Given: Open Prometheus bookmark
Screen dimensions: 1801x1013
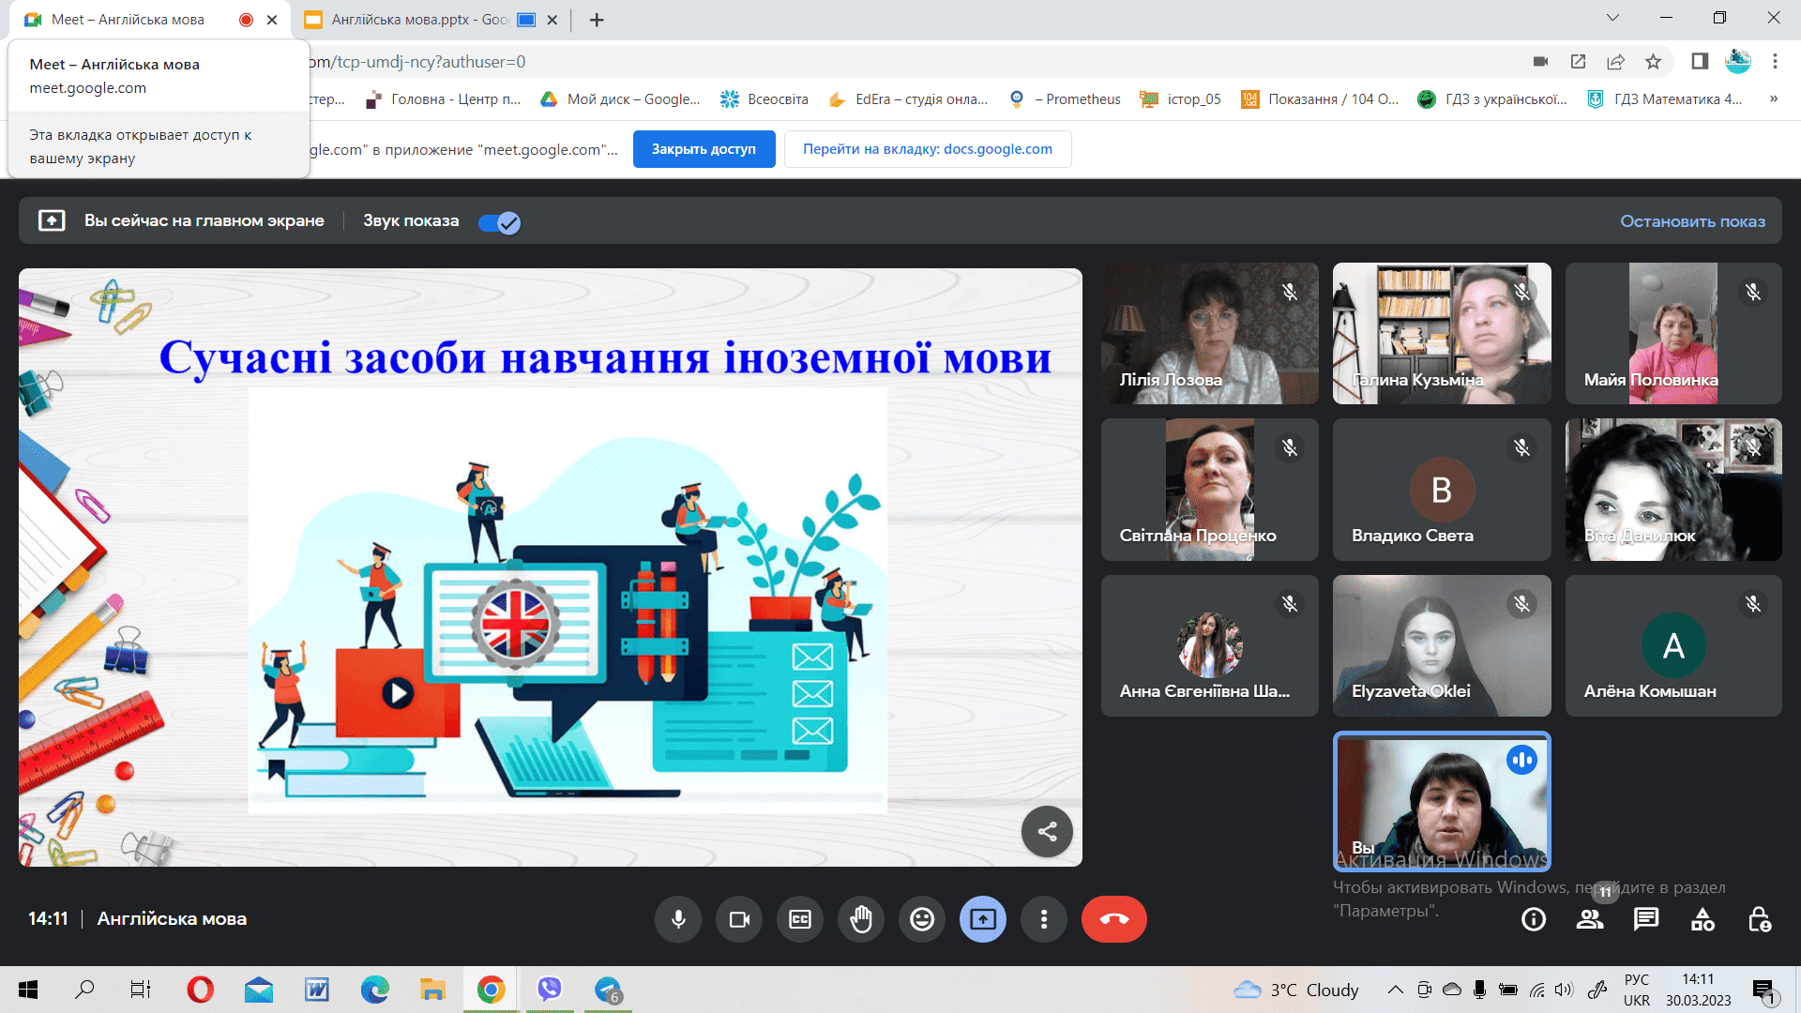Looking at the screenshot, I should 1065,99.
